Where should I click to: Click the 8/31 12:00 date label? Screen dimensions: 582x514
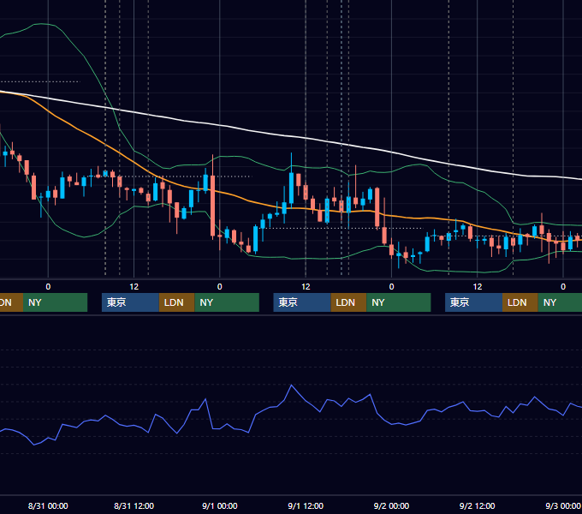point(134,505)
